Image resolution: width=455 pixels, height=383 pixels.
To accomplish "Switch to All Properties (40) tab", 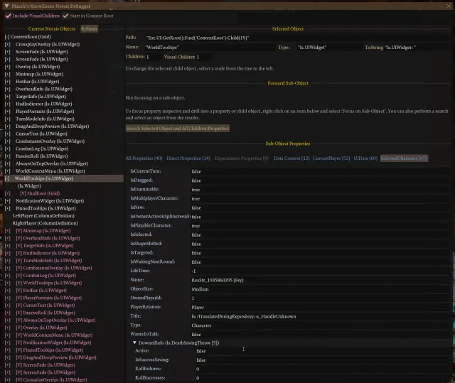I will pos(144,158).
